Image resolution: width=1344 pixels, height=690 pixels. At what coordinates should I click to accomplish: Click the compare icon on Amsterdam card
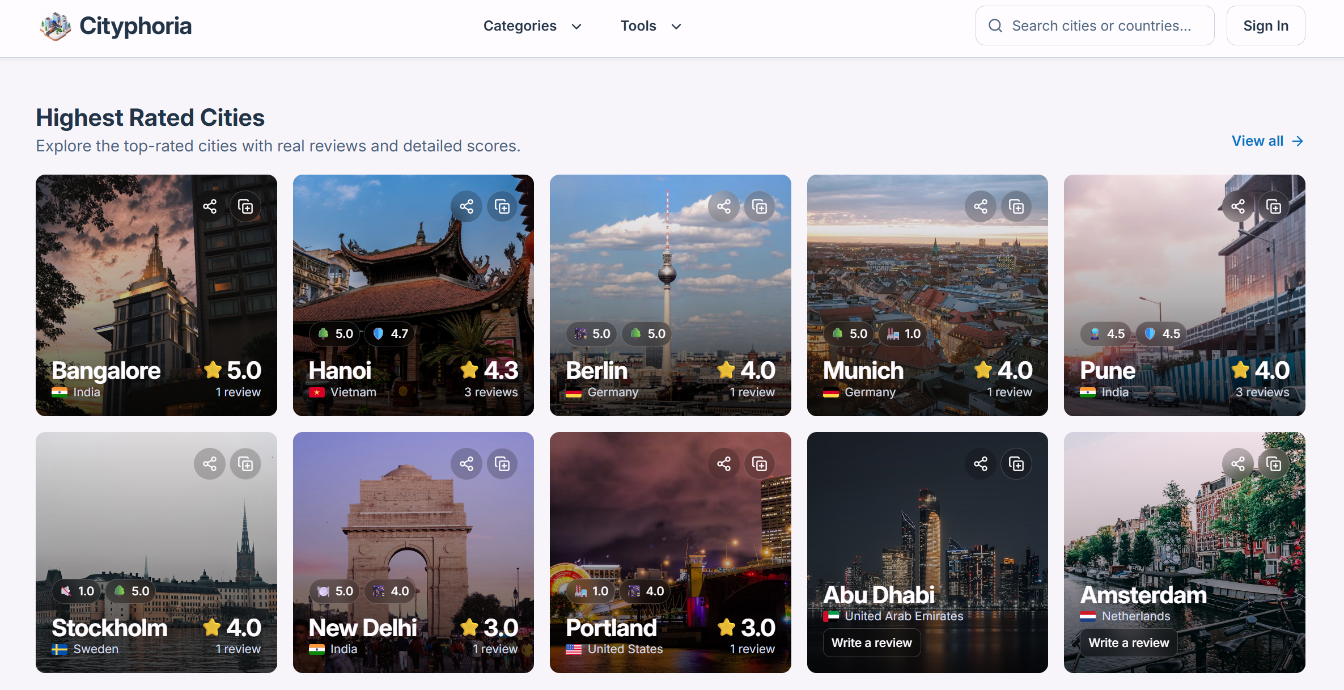1274,464
